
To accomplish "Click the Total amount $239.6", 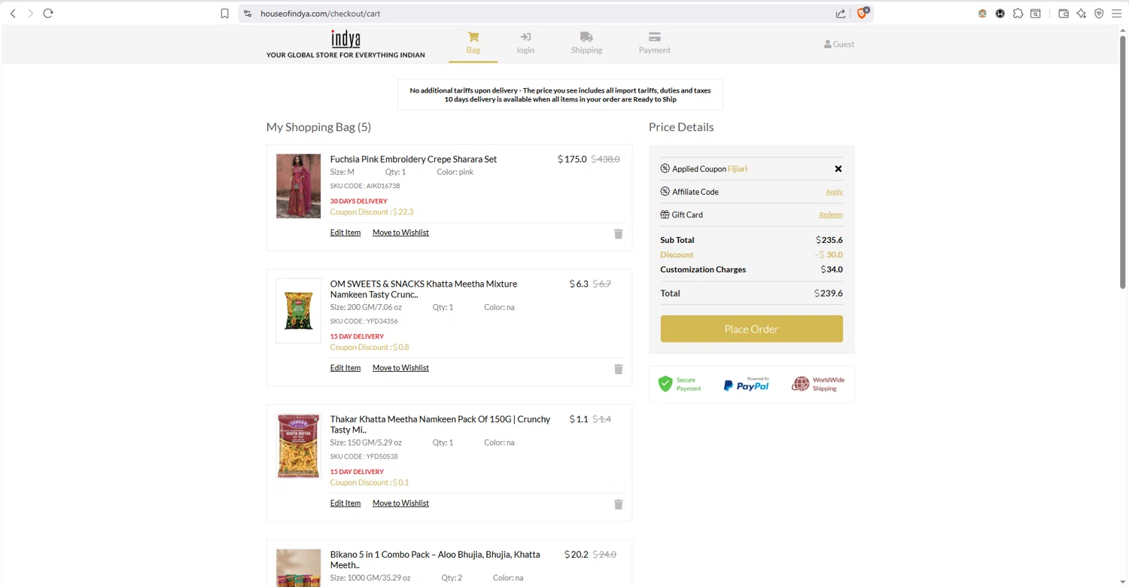I will pyautogui.click(x=829, y=293).
